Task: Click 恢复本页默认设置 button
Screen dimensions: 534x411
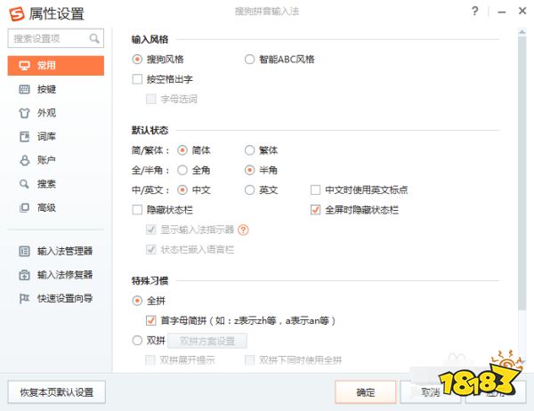Action: pyautogui.click(x=57, y=392)
